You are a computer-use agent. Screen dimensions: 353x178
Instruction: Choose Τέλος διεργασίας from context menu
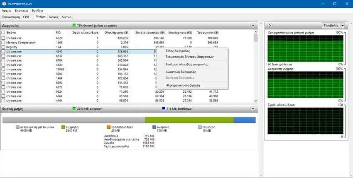pyautogui.click(x=178, y=51)
